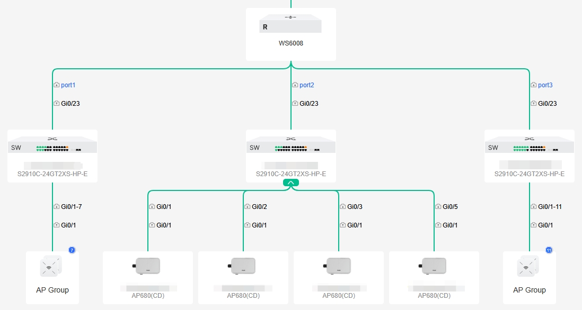Click the WS6008 device label

pos(291,43)
